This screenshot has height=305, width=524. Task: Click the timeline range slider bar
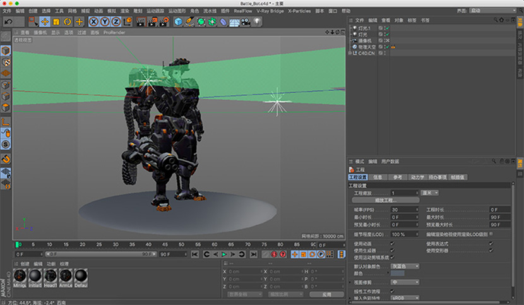[x=101, y=254]
